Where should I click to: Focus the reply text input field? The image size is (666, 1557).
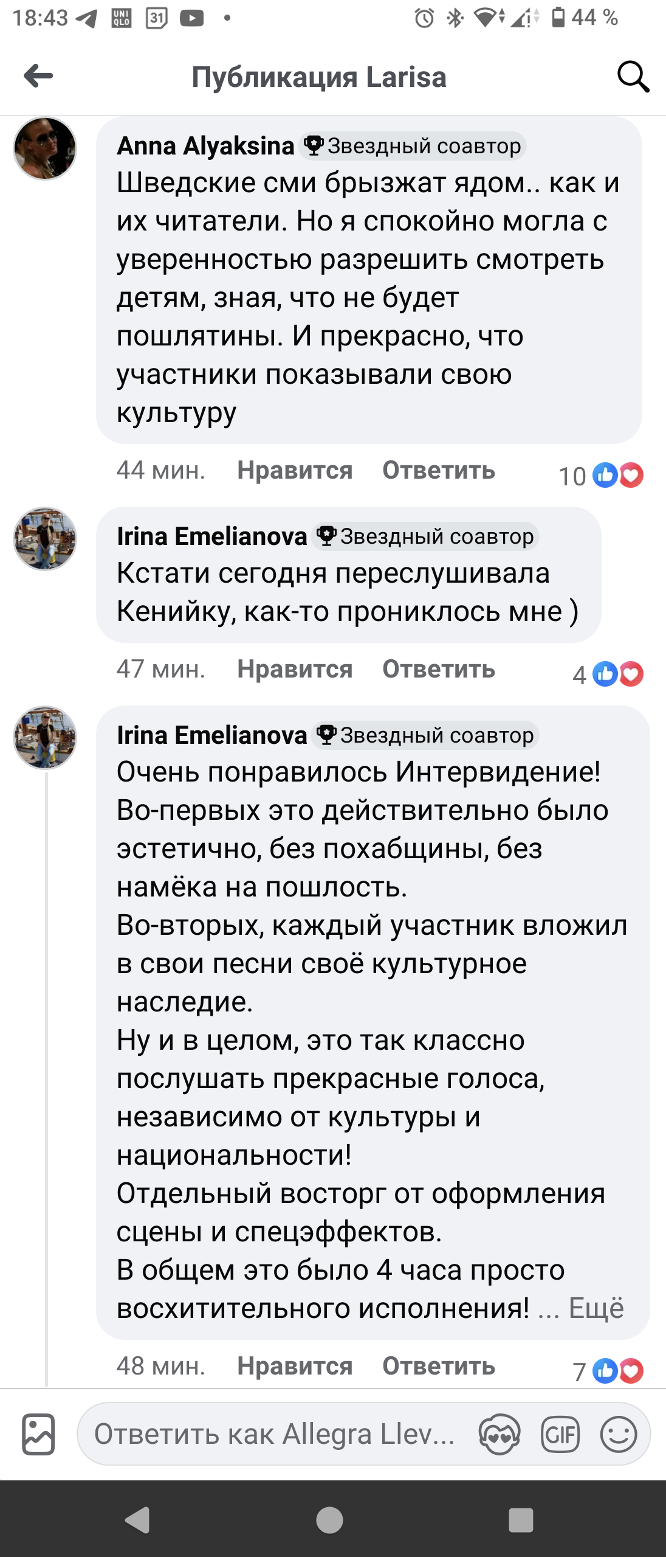pyautogui.click(x=273, y=1434)
